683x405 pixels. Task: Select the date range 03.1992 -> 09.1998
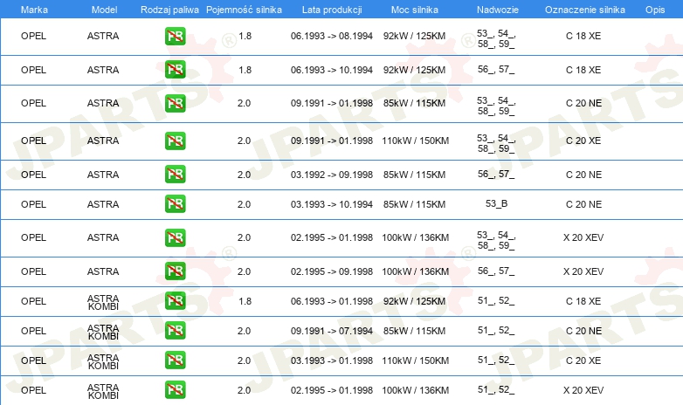(x=332, y=175)
